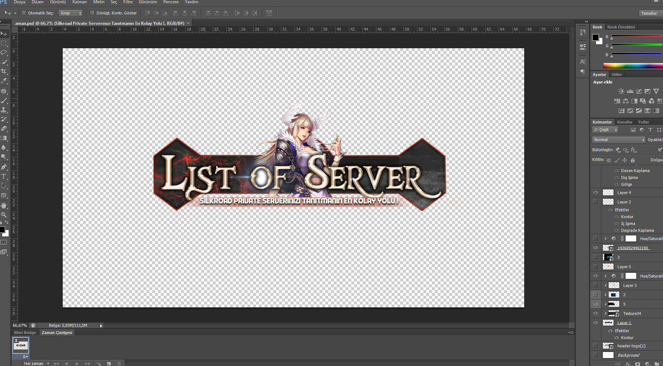Select the Spot Healing Brush tool

tap(4, 91)
